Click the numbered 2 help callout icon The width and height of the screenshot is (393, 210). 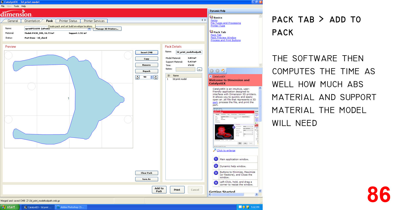pyautogui.click(x=216, y=166)
